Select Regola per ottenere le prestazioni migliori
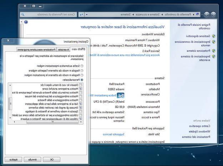This screenshot has height=166, width=223. pyautogui.click(x=82, y=75)
